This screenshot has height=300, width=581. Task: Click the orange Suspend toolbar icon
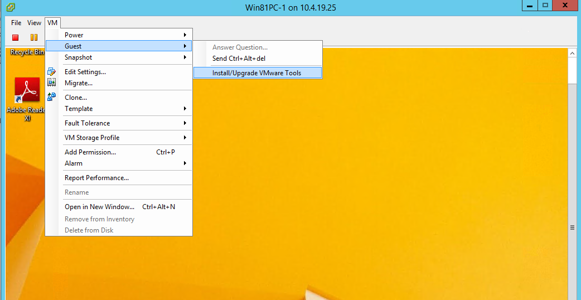pyautogui.click(x=33, y=37)
